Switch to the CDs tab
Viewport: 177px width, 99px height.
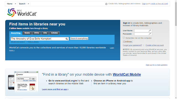(45, 33)
